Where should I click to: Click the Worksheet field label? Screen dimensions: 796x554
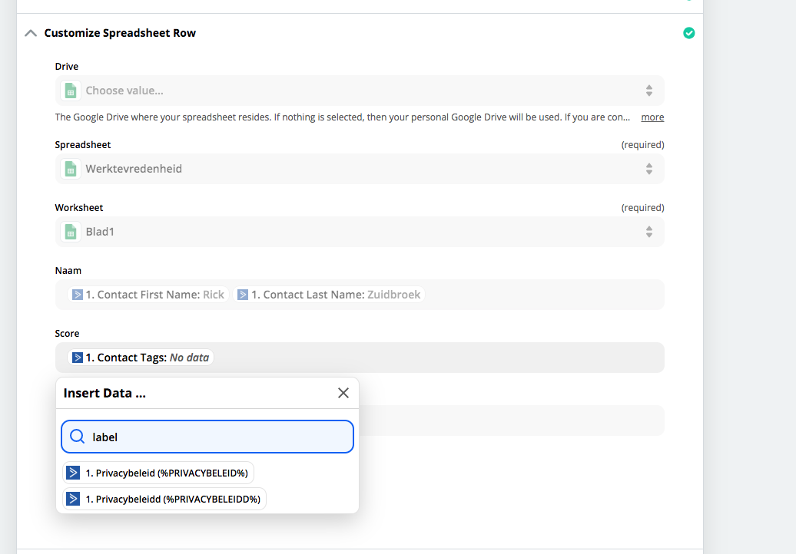pyautogui.click(x=78, y=208)
